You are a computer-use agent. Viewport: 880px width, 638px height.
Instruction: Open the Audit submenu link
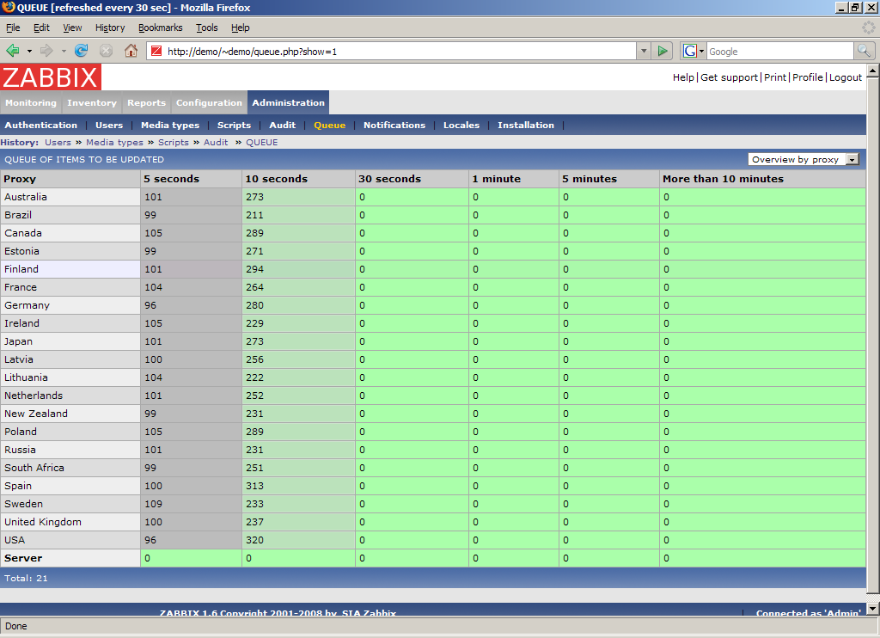pyautogui.click(x=282, y=126)
